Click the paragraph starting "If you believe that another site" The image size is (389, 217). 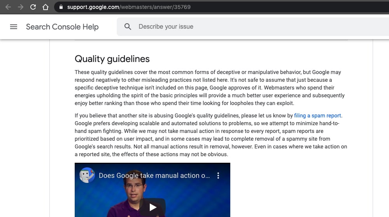click(211, 135)
